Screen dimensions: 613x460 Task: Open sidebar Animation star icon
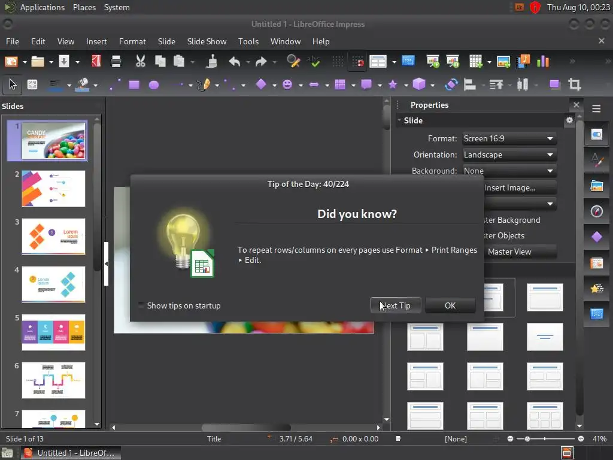point(597,289)
